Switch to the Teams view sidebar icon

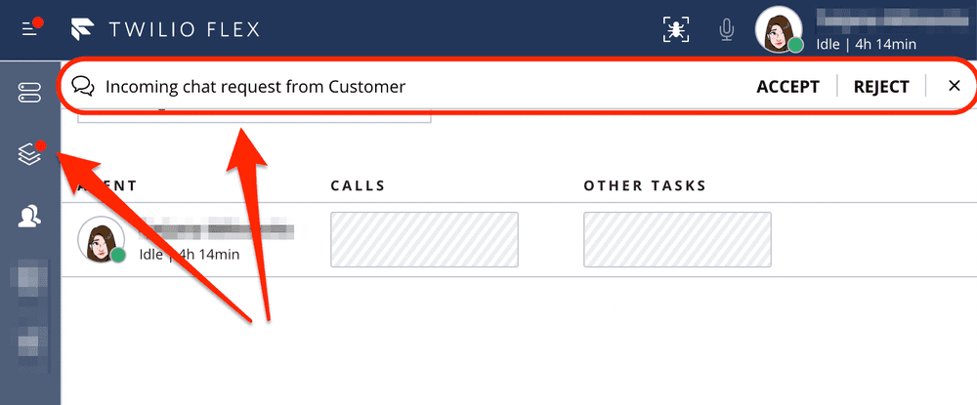[x=29, y=218]
